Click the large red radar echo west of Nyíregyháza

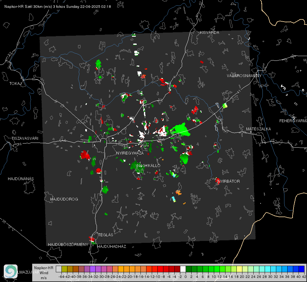click(85, 155)
